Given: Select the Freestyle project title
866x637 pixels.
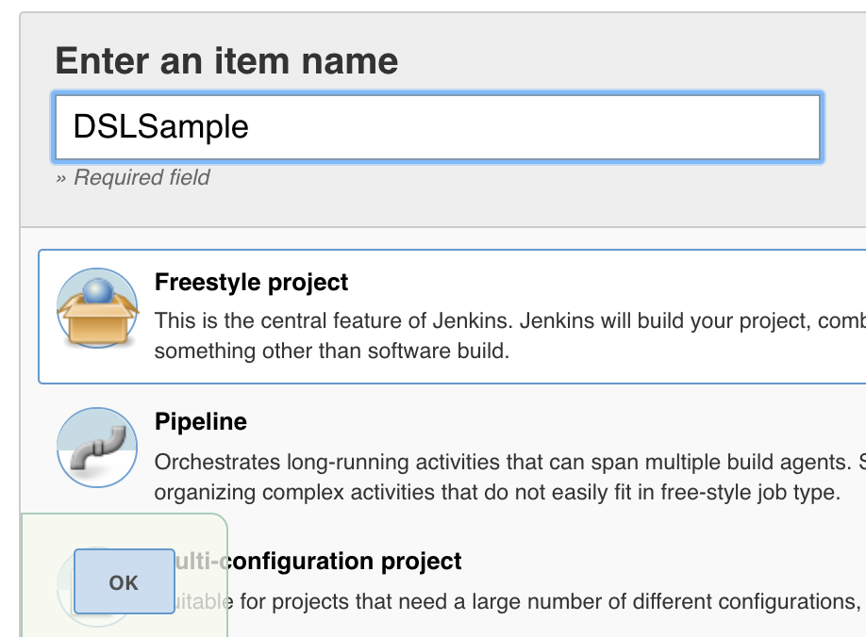Looking at the screenshot, I should click(251, 283).
